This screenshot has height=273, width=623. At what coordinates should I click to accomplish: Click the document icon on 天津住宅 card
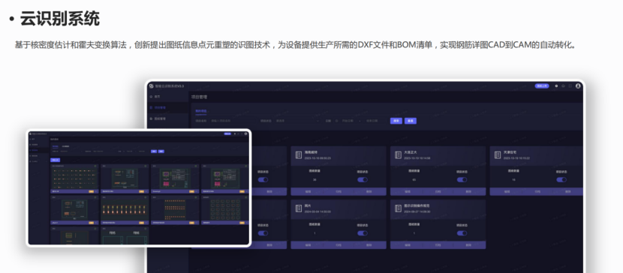pyautogui.click(x=497, y=154)
